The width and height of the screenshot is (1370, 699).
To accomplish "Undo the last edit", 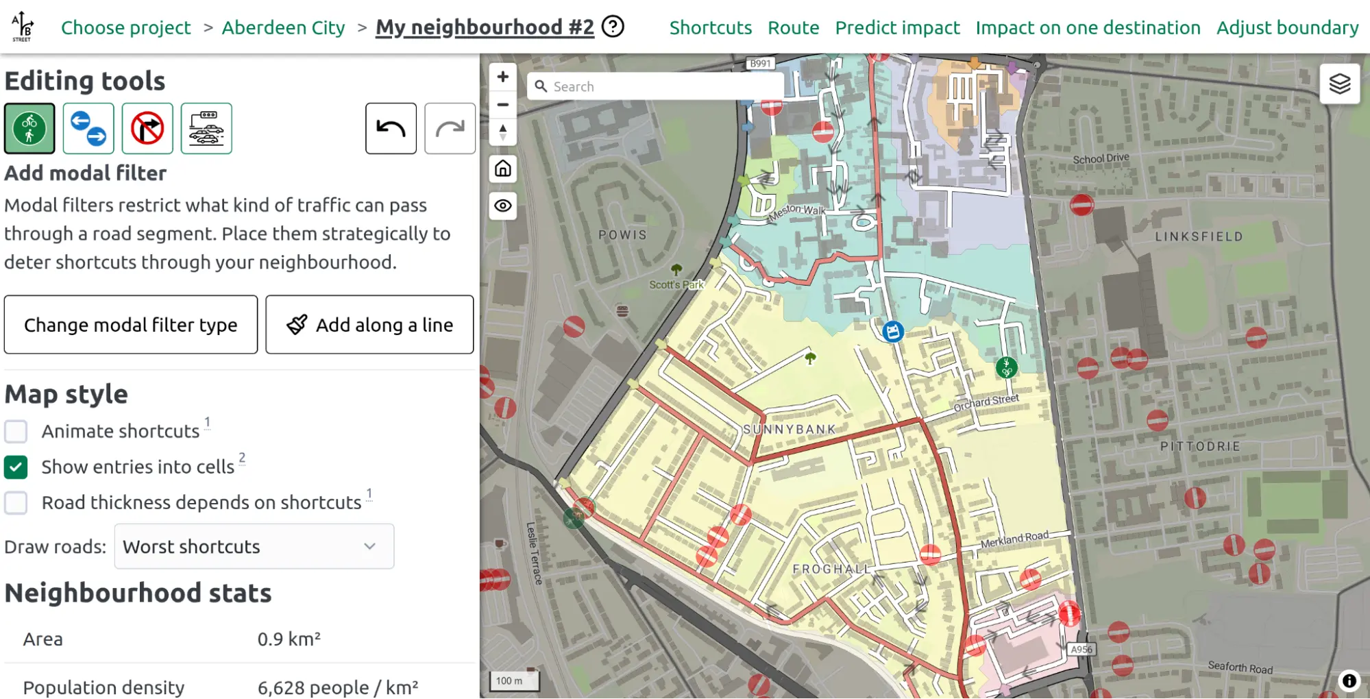I will point(391,128).
